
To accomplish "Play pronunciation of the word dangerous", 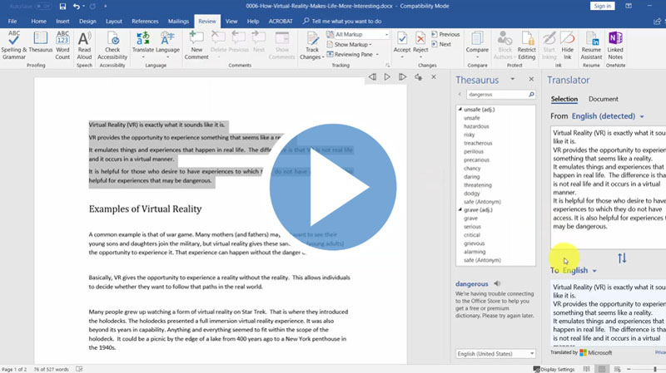I will [497, 283].
